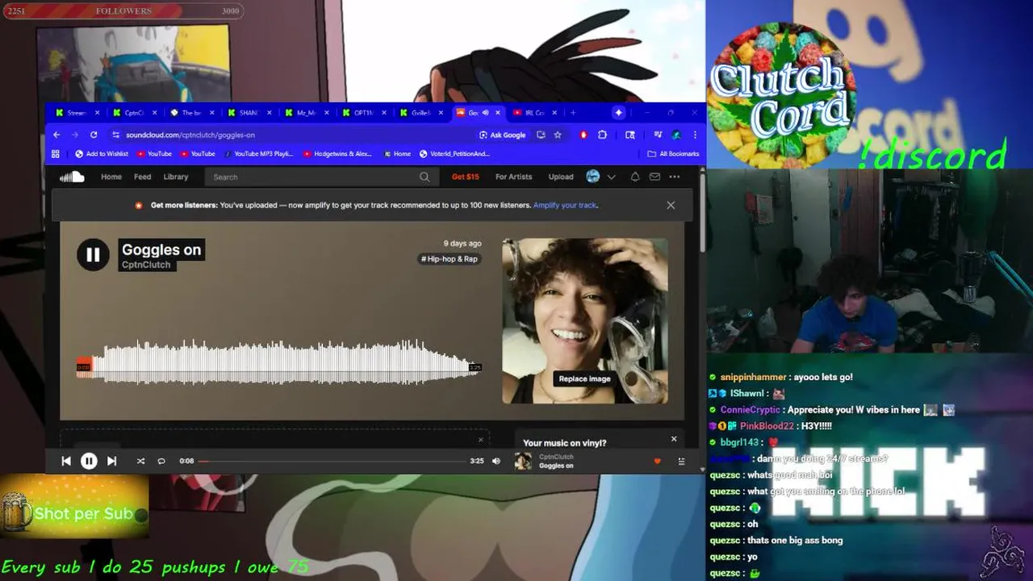Image resolution: width=1033 pixels, height=581 pixels.
Task: Click the large pause button beside Goggles on
Action: pos(93,255)
